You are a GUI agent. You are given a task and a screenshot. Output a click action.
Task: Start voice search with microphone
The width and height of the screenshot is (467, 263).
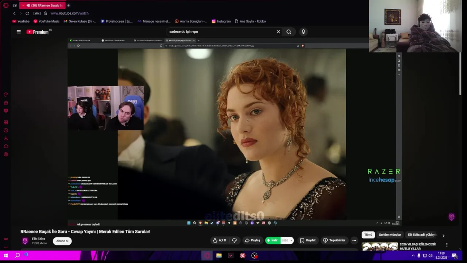[303, 32]
